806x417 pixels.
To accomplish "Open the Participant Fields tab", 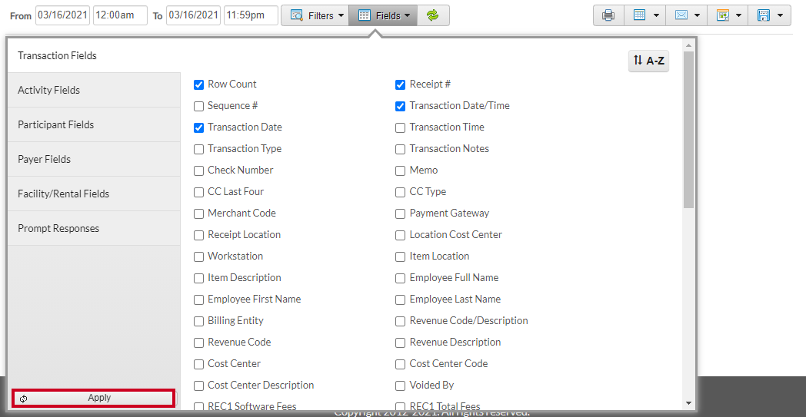I will (x=94, y=124).
